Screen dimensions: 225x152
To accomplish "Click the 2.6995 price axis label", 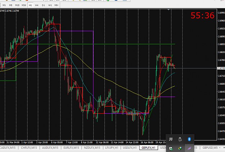I will click(x=221, y=13).
